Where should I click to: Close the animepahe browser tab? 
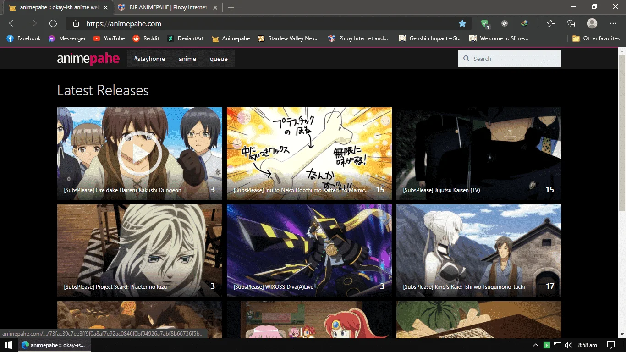pos(106,7)
